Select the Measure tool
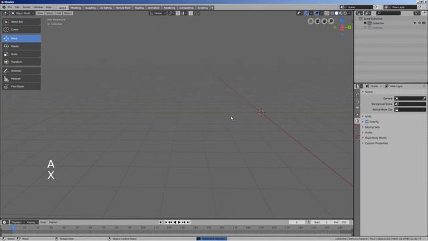This screenshot has height=241, width=428. click(x=21, y=79)
